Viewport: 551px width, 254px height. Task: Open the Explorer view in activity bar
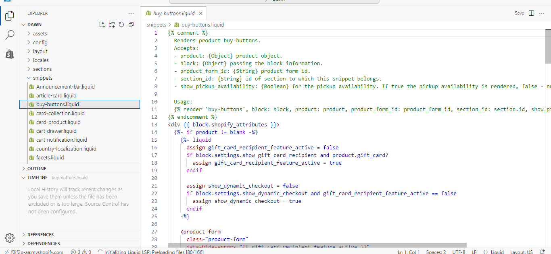10,16
